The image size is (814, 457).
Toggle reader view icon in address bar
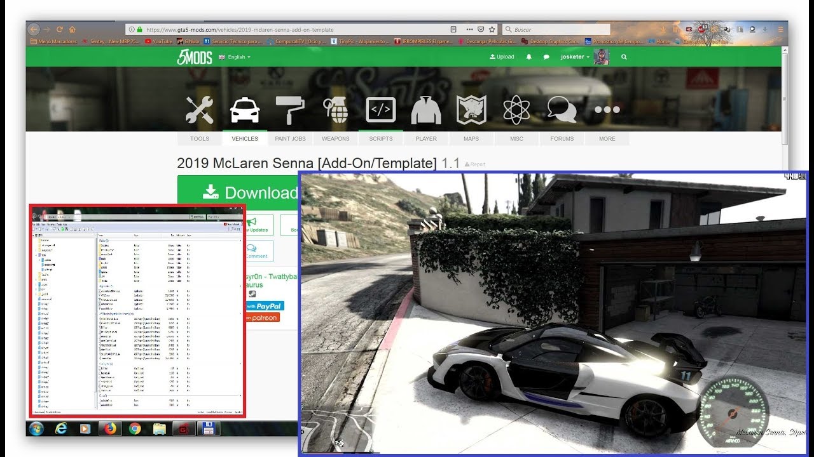453,29
